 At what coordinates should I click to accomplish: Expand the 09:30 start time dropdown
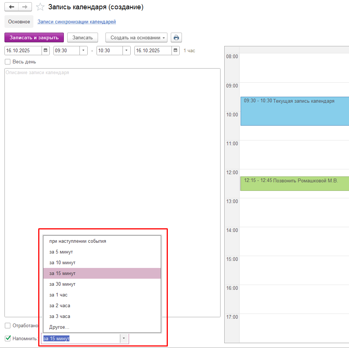pos(83,50)
